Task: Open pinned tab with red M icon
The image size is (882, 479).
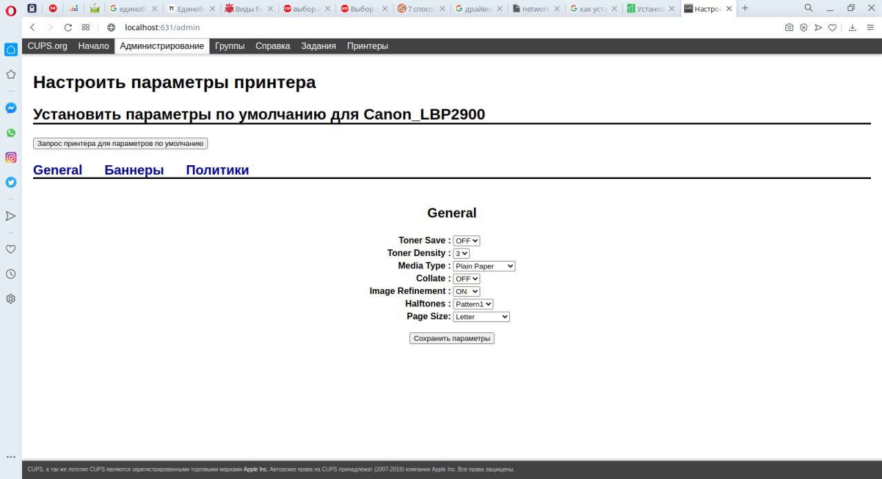Action: (x=53, y=9)
